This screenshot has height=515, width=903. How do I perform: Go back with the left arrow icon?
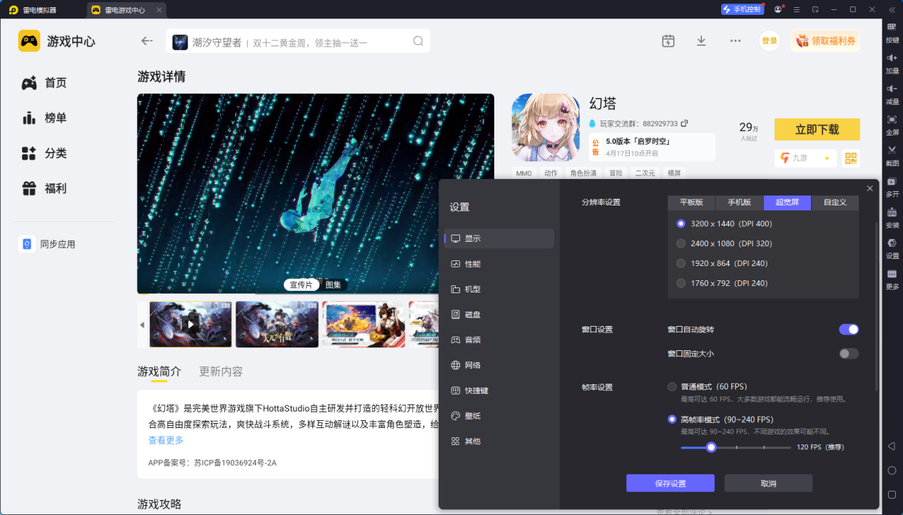coord(147,41)
